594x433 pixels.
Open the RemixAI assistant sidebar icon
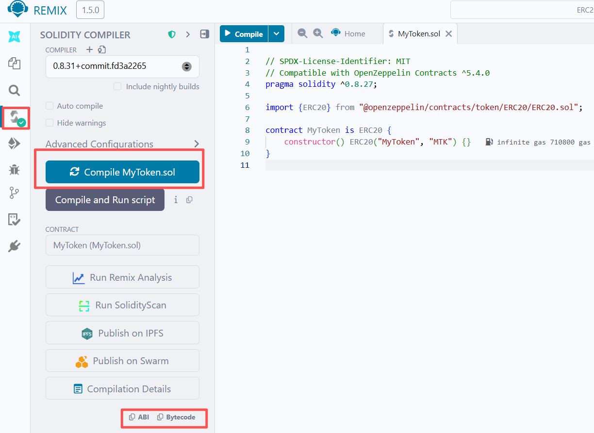(15, 37)
